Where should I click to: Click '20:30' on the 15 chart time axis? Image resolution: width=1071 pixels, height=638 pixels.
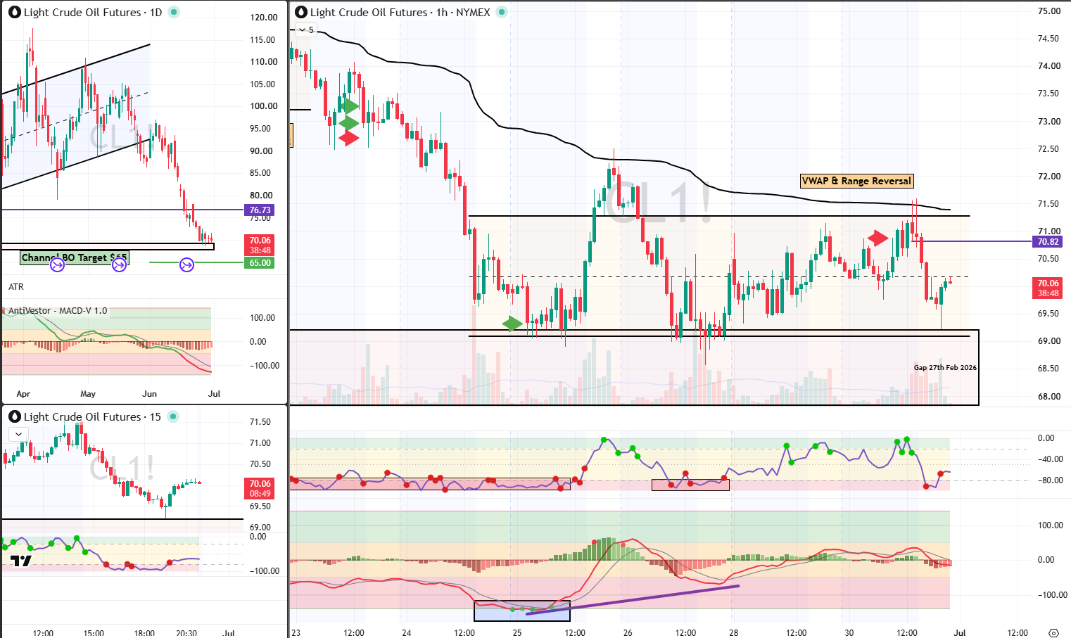pos(186,633)
